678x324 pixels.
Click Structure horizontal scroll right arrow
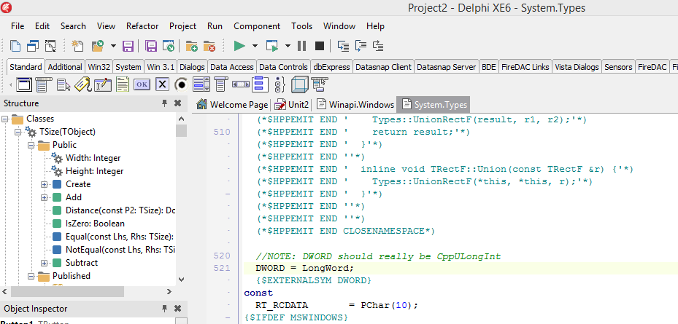pos(169,292)
